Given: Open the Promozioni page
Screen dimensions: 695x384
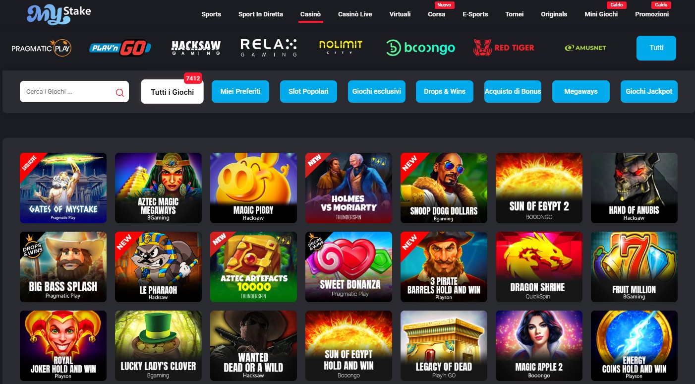Looking at the screenshot, I should pos(652,14).
